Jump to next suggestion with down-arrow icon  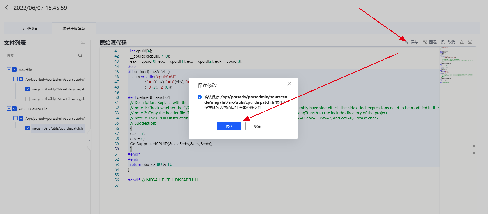pyautogui.click(x=470, y=42)
